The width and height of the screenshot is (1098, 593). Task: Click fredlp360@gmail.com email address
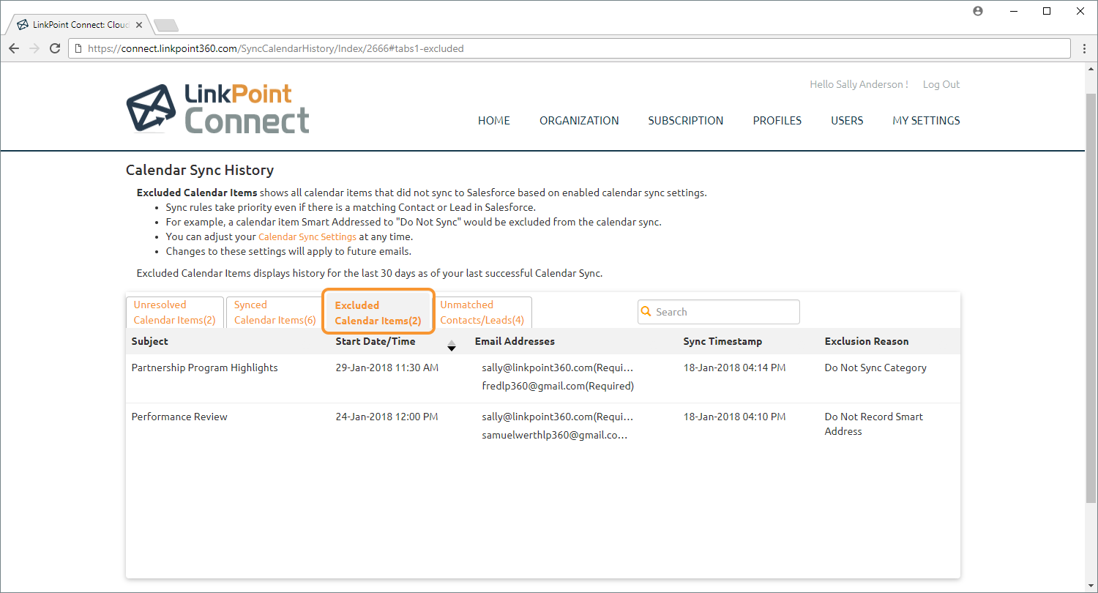pos(558,386)
